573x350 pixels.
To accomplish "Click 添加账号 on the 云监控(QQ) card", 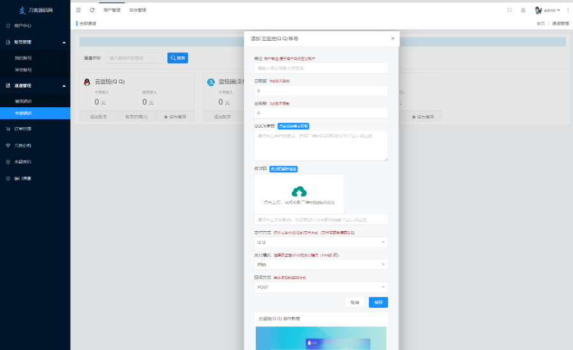I will (x=99, y=117).
